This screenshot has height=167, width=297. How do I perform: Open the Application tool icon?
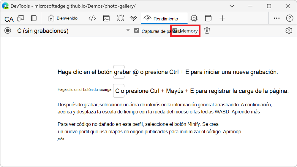coord(208,18)
